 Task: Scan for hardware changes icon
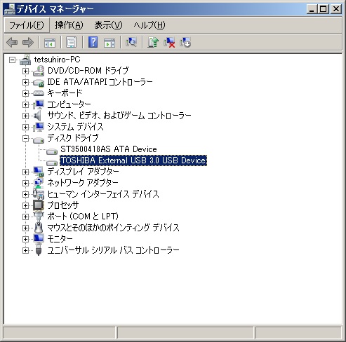131,42
